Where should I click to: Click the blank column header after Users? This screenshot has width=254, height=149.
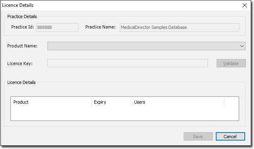tap(231, 102)
